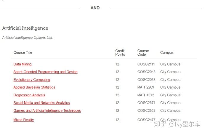This screenshot has width=205, height=133.
Task: Click course code COSC2671
Action: click(x=146, y=103)
